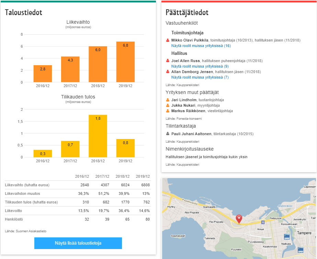The width and height of the screenshot is (317, 259).
Task: Click the red location pin on the map
Action: [239, 219]
